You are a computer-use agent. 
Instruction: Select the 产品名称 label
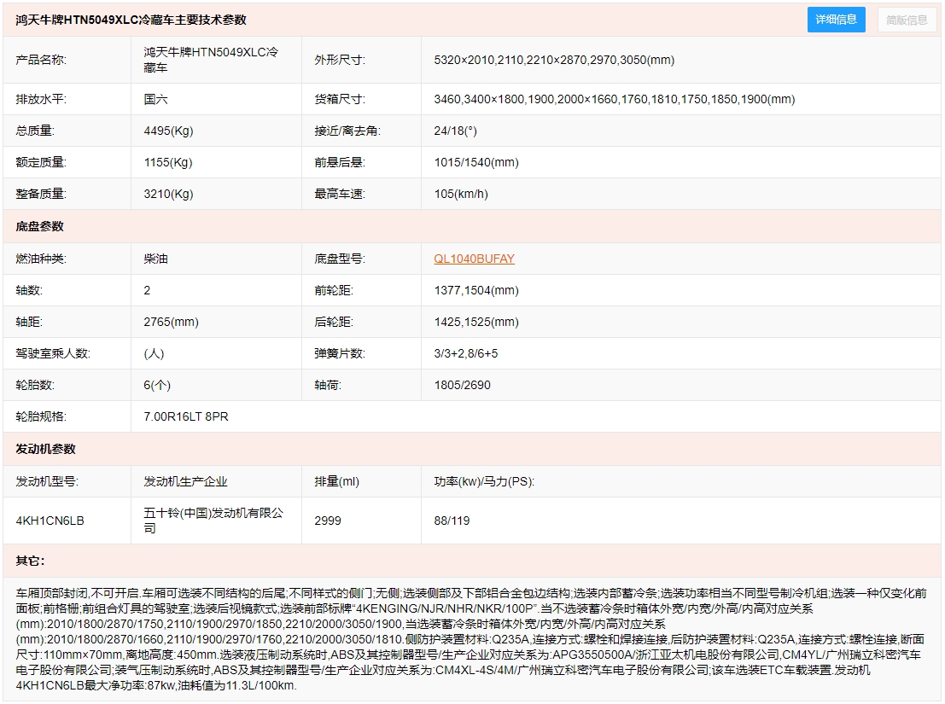click(41, 60)
